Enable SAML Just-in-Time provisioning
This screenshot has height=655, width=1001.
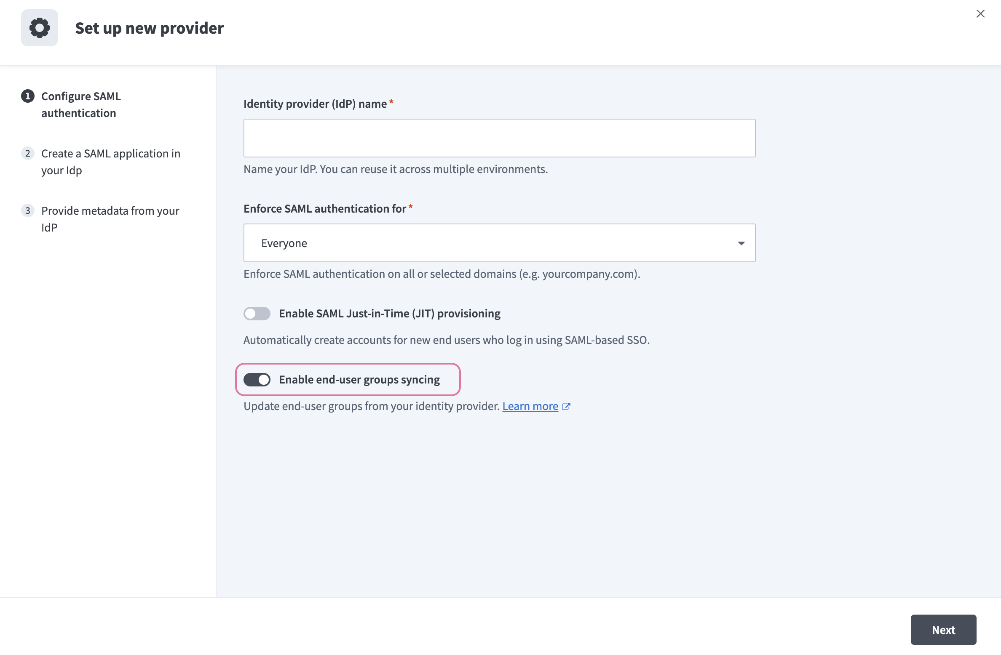(x=257, y=313)
